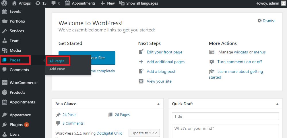287x138 pixels.
Task: Click the Plugins plug icon
Action: pyautogui.click(x=5, y=125)
